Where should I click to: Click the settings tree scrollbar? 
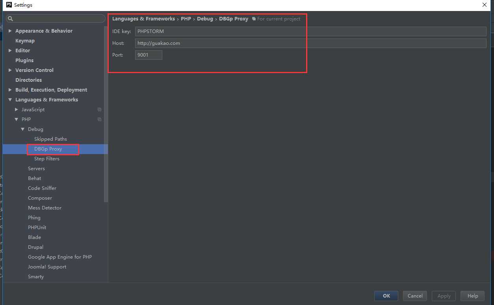[106, 114]
